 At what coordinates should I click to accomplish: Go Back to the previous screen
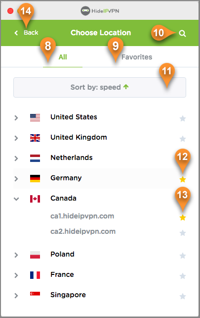tap(26, 33)
